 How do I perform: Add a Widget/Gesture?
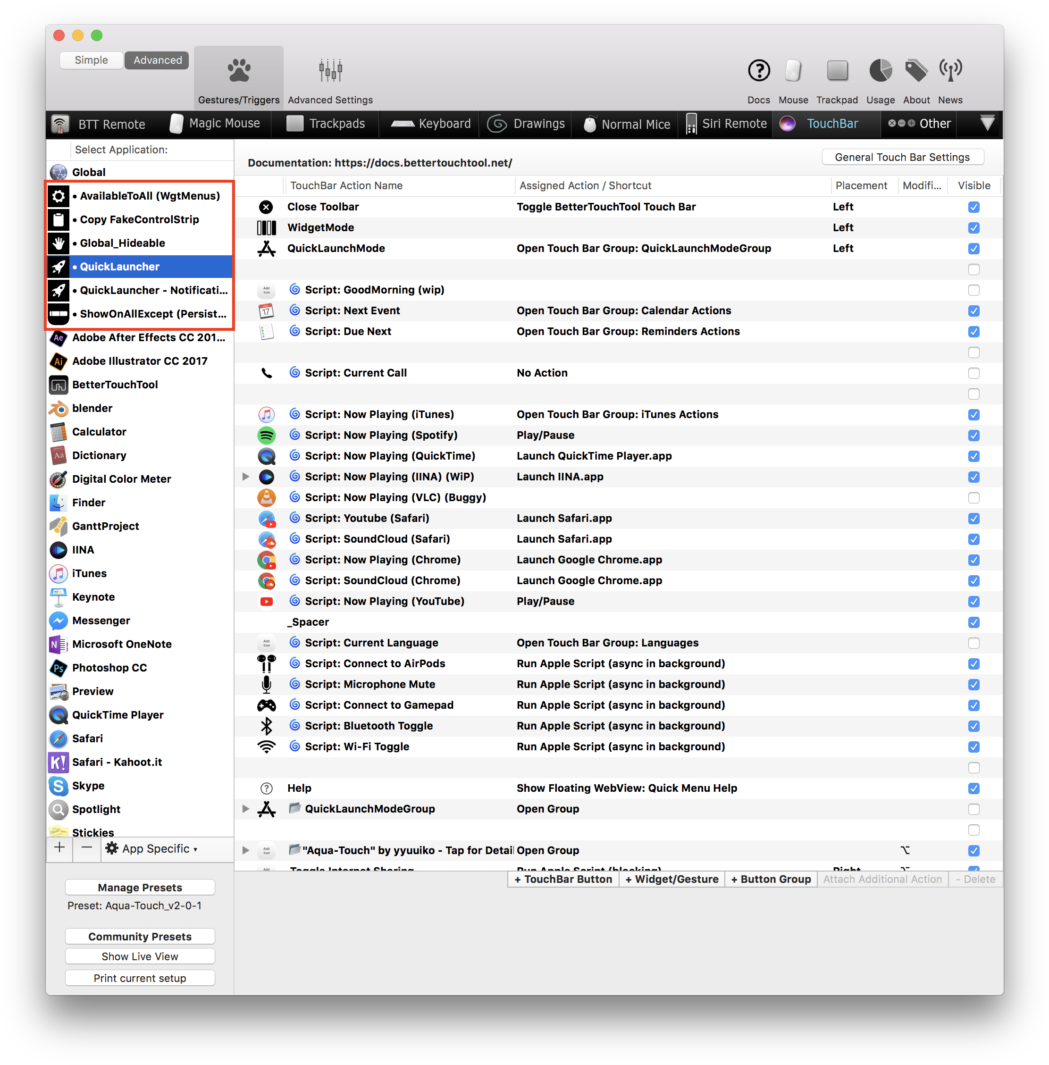[671, 880]
